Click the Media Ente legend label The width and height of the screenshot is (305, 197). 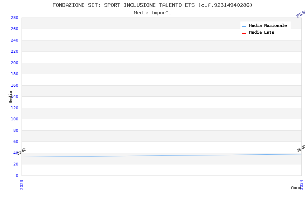coord(262,32)
